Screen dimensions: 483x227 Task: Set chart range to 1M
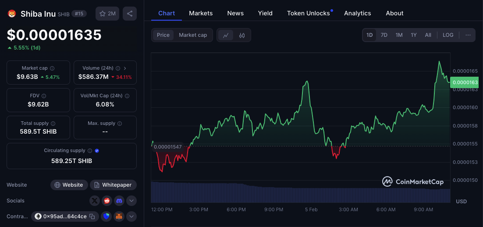[399, 35]
